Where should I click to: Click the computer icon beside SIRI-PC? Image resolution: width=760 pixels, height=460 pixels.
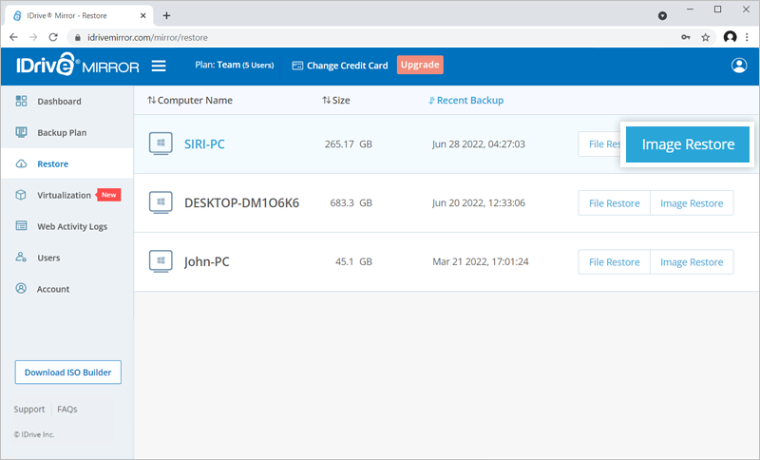(161, 144)
